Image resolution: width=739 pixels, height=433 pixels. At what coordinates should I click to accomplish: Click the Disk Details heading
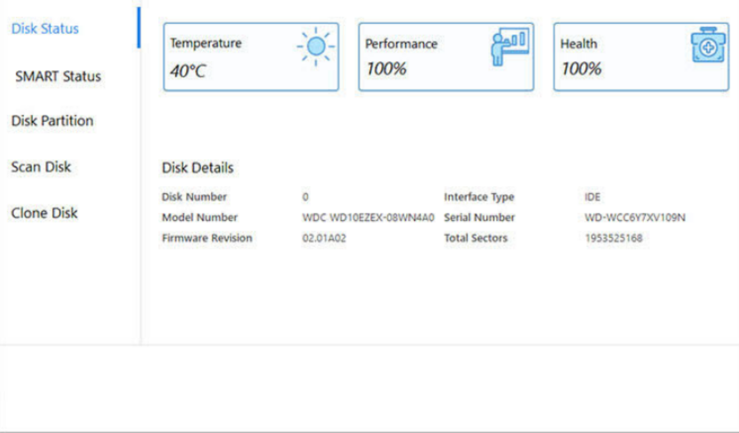[x=198, y=167]
